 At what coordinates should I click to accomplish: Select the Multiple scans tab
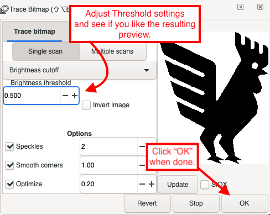point(113,51)
